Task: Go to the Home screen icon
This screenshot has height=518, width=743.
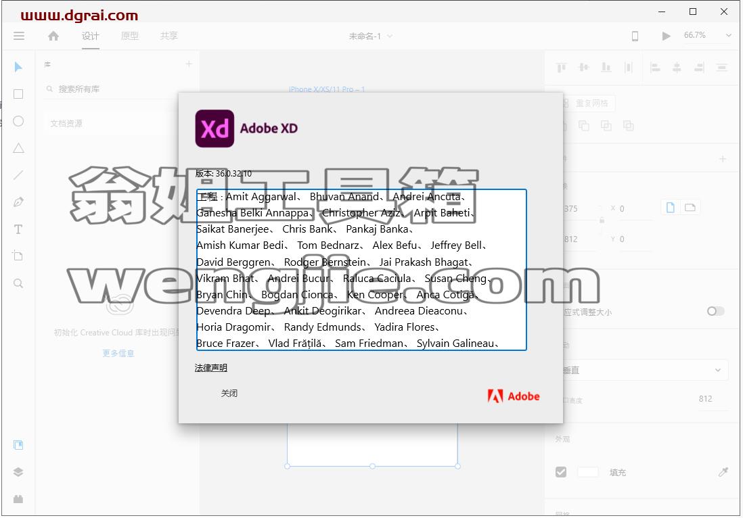Action: 53,36
